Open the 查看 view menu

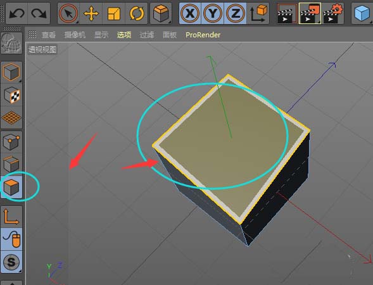(x=49, y=35)
